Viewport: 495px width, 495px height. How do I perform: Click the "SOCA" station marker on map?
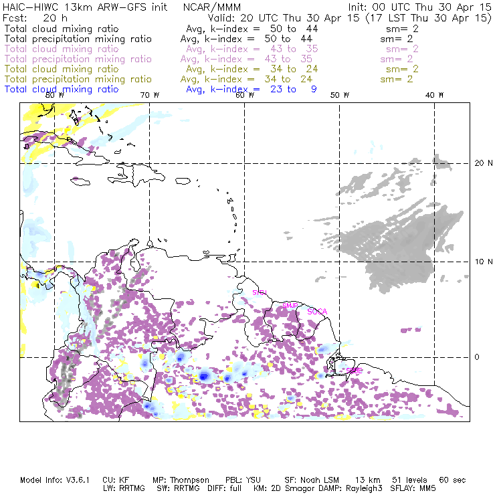pos(317,312)
